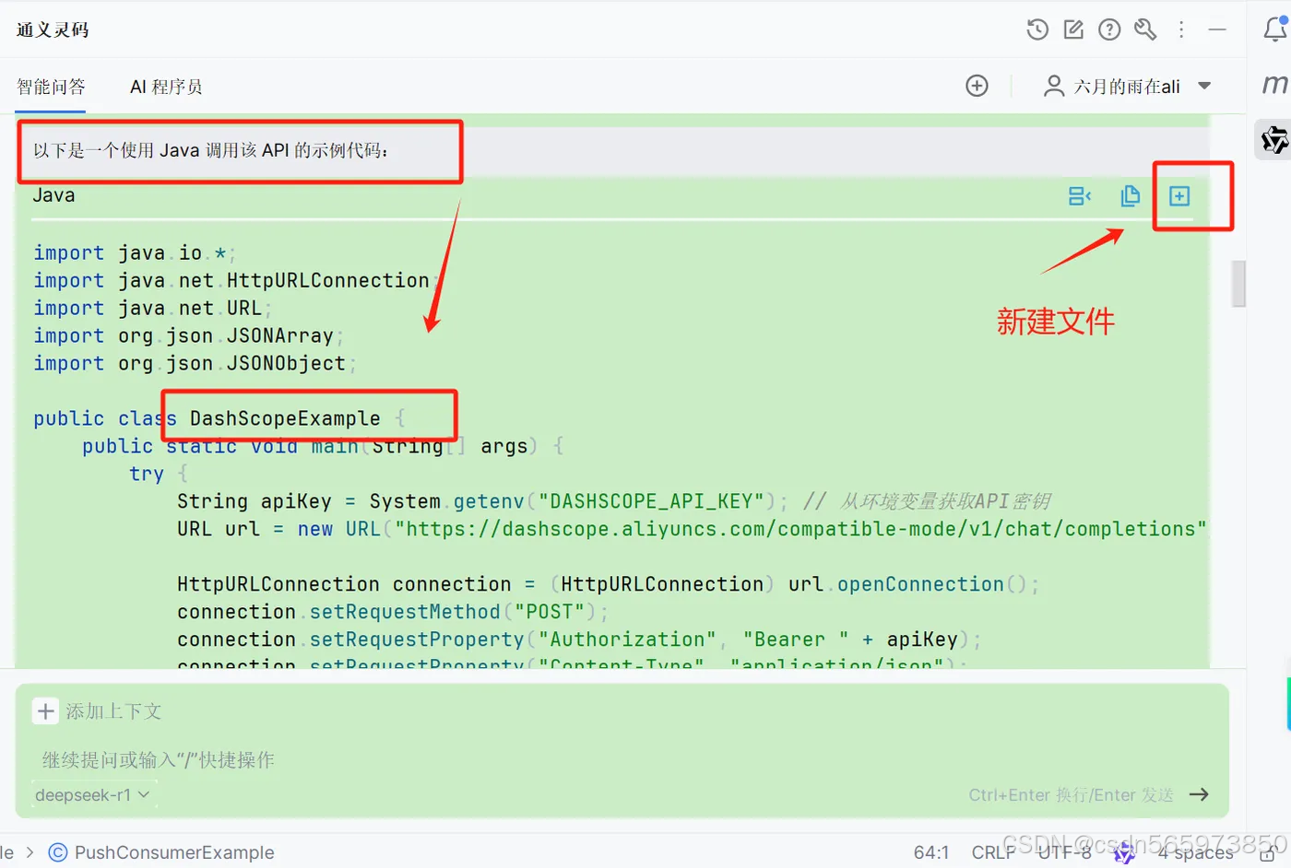This screenshot has height=868, width=1291.
Task: Click the 添加上下文 button
Action: [x=97, y=711]
